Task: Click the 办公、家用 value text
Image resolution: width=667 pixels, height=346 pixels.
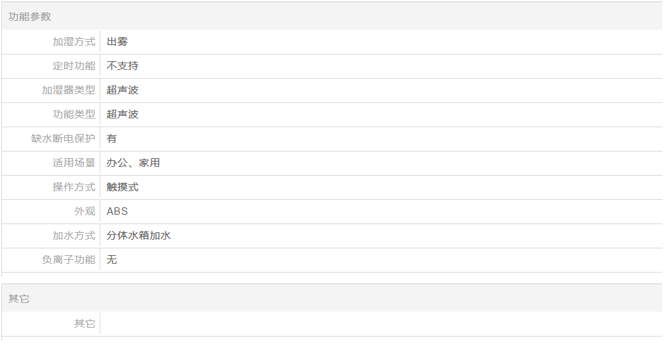Action: coord(133,163)
